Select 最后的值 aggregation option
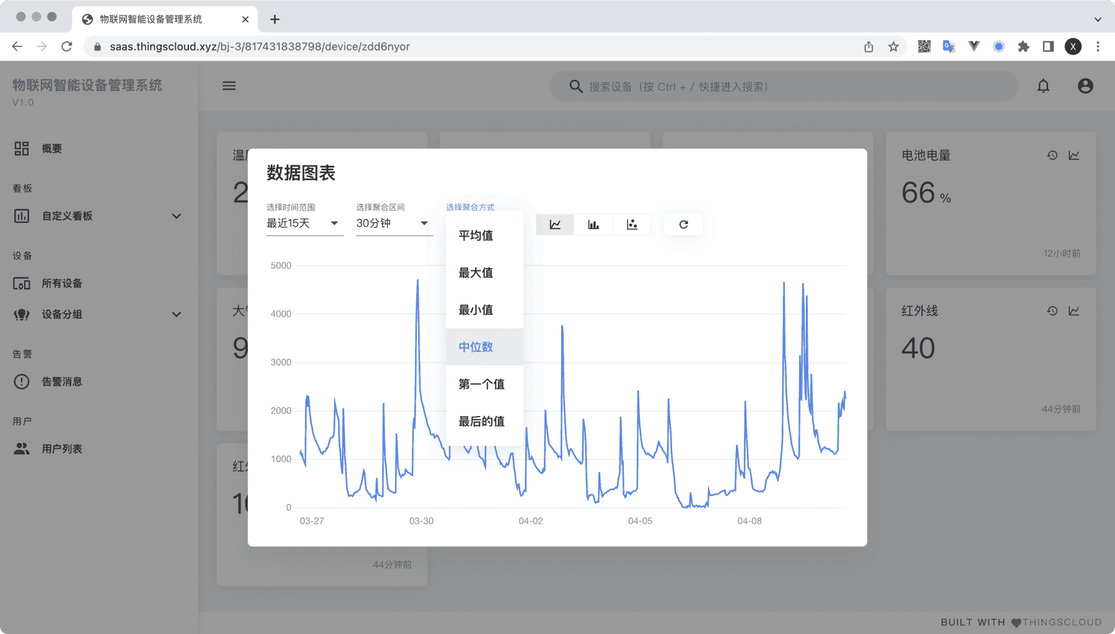The width and height of the screenshot is (1115, 634). tap(481, 421)
